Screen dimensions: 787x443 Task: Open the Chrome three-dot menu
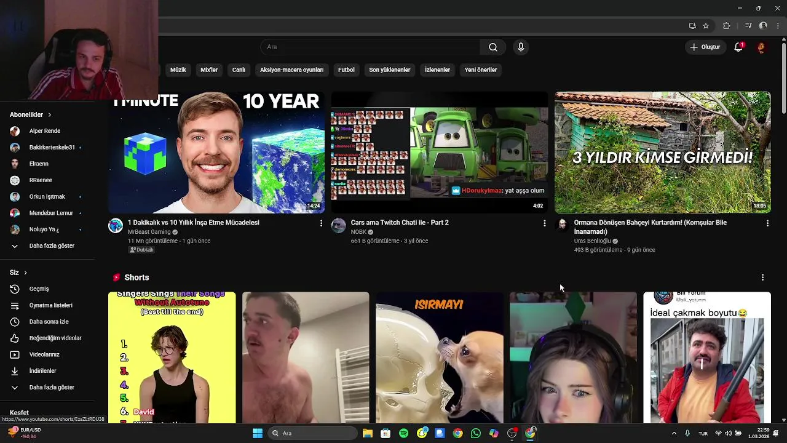click(778, 26)
